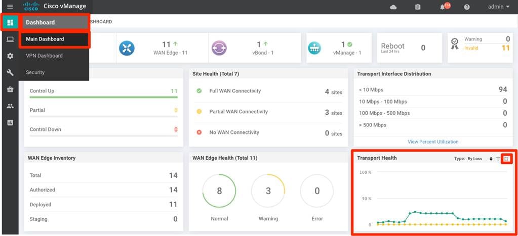Click WAN Edge Inventory Total 14

pyautogui.click(x=173, y=175)
